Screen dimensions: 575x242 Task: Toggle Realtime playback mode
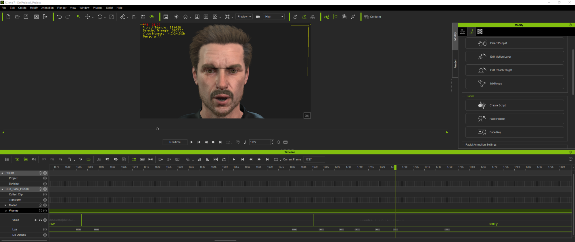click(175, 142)
